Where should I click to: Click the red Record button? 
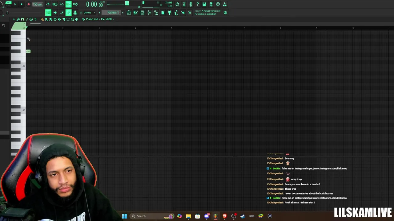click(29, 4)
